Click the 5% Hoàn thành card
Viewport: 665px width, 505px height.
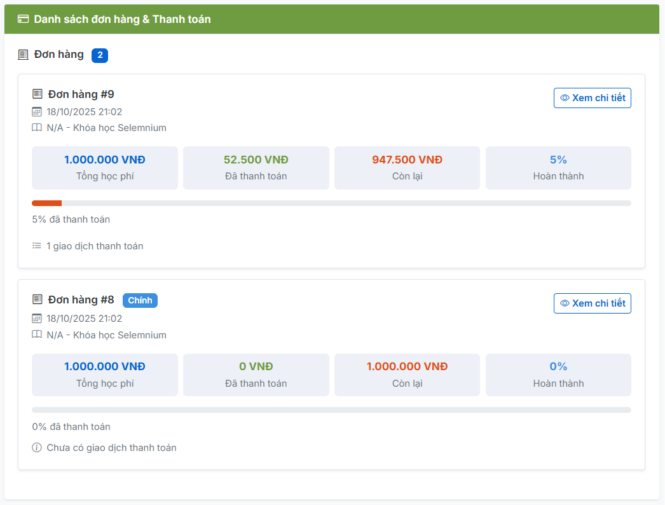(558, 168)
